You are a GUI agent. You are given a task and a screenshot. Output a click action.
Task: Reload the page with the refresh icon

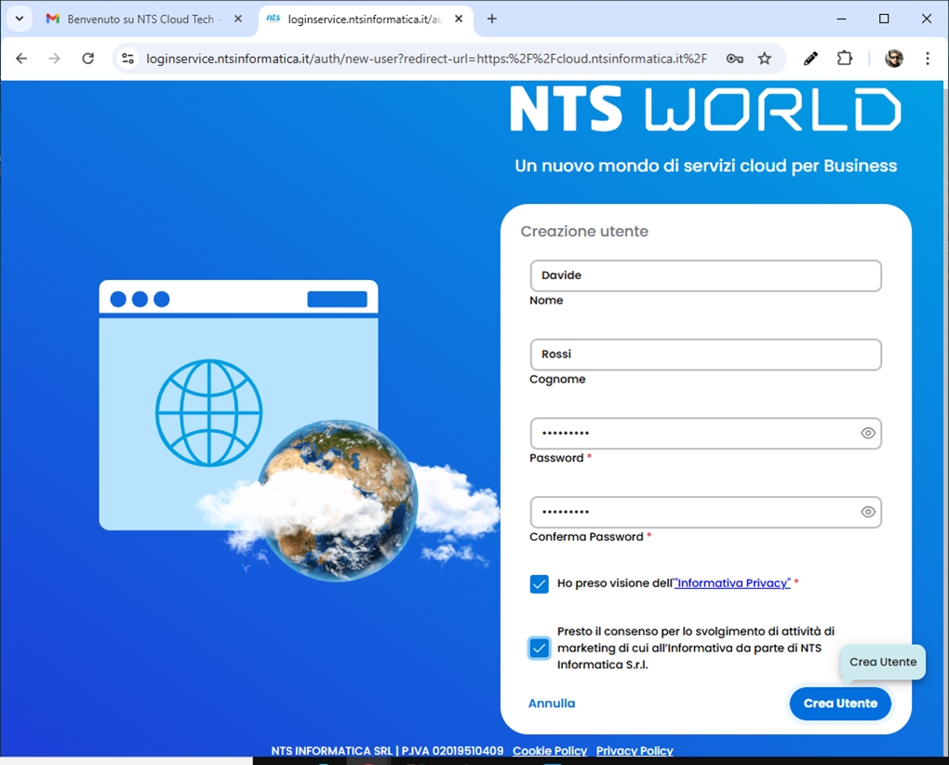88,59
